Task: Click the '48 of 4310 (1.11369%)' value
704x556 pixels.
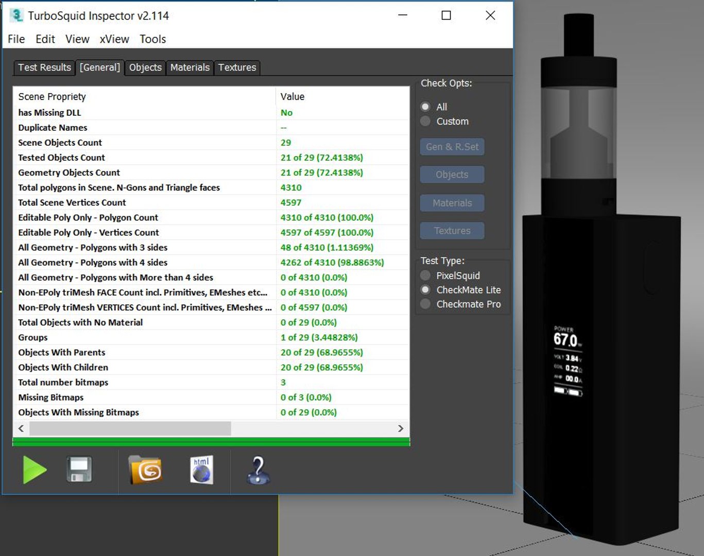Action: point(327,248)
